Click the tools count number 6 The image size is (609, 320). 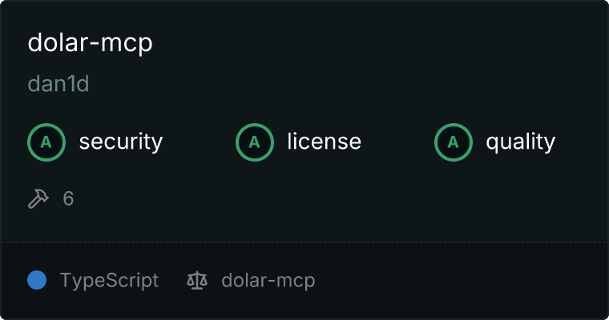[68, 199]
